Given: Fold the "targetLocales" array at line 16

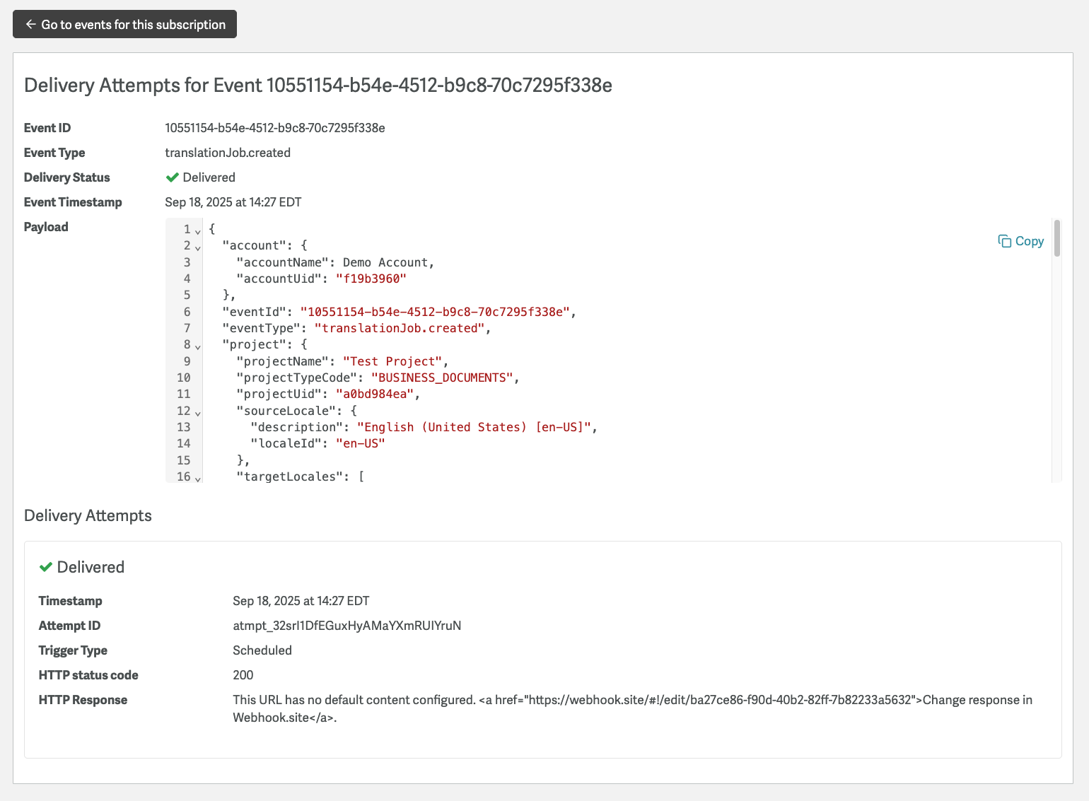Looking at the screenshot, I should (x=198, y=478).
